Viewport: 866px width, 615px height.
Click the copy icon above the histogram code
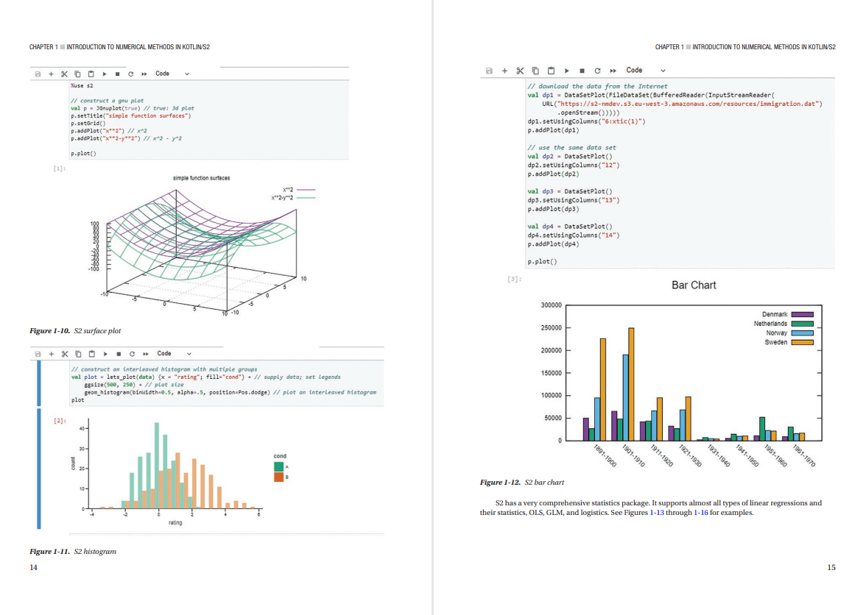click(77, 354)
